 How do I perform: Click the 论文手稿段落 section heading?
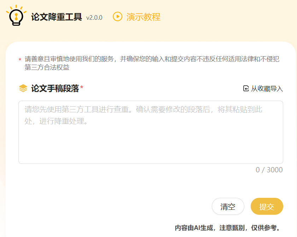pos(55,88)
